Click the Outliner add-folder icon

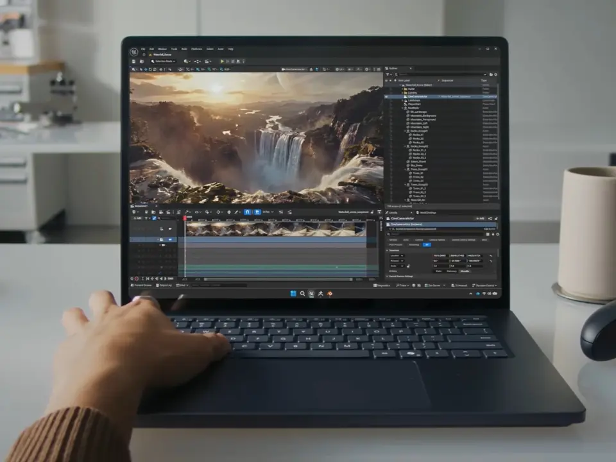(491, 74)
